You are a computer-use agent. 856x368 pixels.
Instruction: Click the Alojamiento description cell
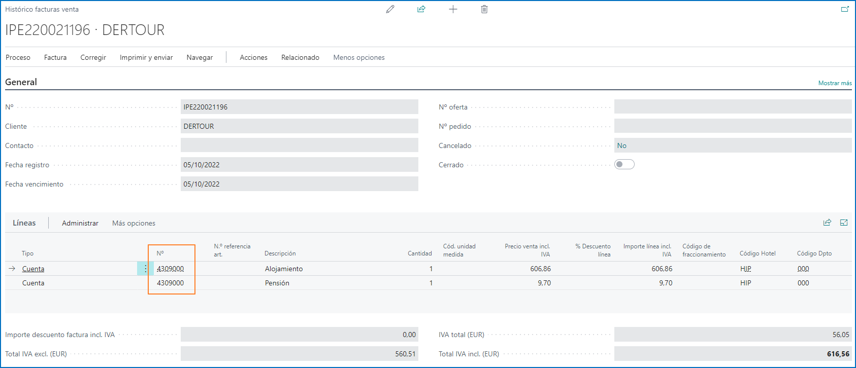tap(284, 269)
